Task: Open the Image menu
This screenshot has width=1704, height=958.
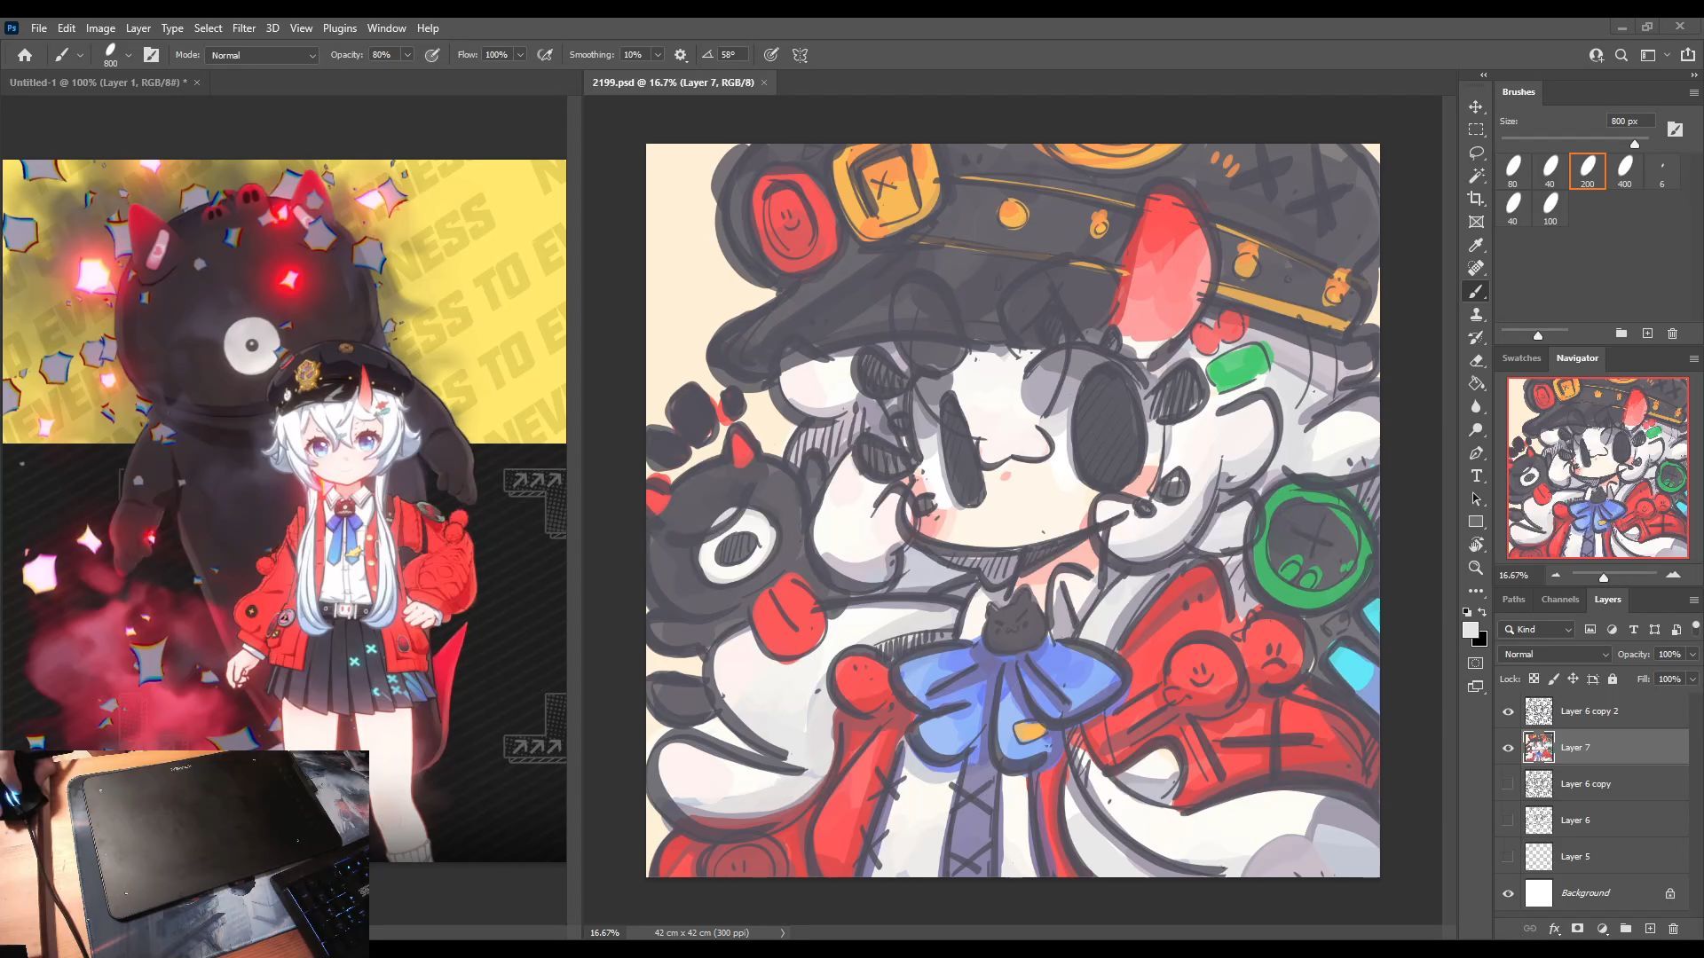Action: point(100,28)
